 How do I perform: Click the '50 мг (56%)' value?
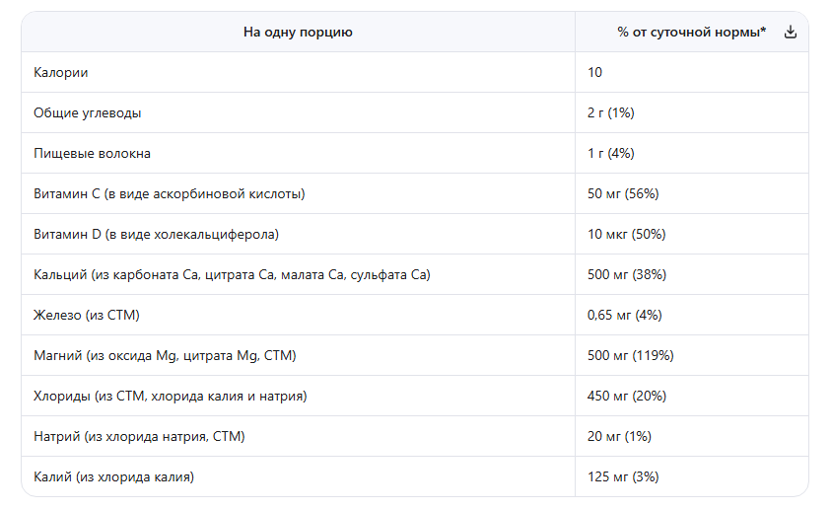(x=623, y=193)
